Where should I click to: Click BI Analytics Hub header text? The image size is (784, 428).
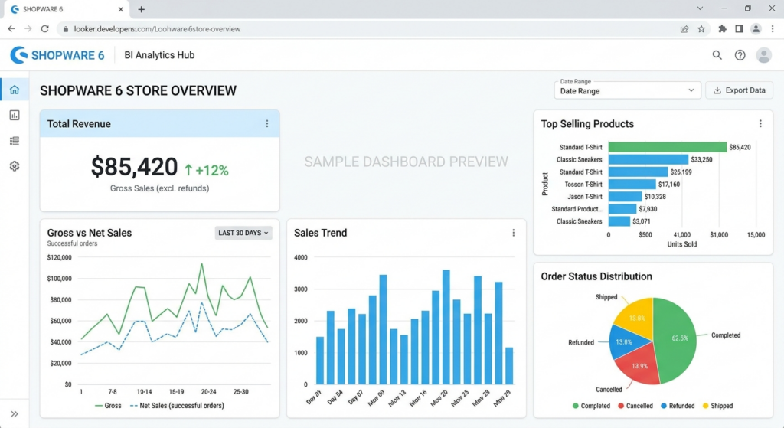click(x=159, y=55)
